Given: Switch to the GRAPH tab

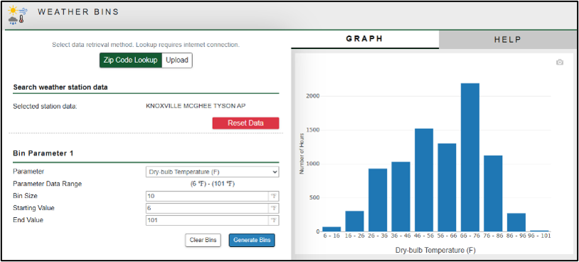Looking at the screenshot, I should click(x=364, y=39).
